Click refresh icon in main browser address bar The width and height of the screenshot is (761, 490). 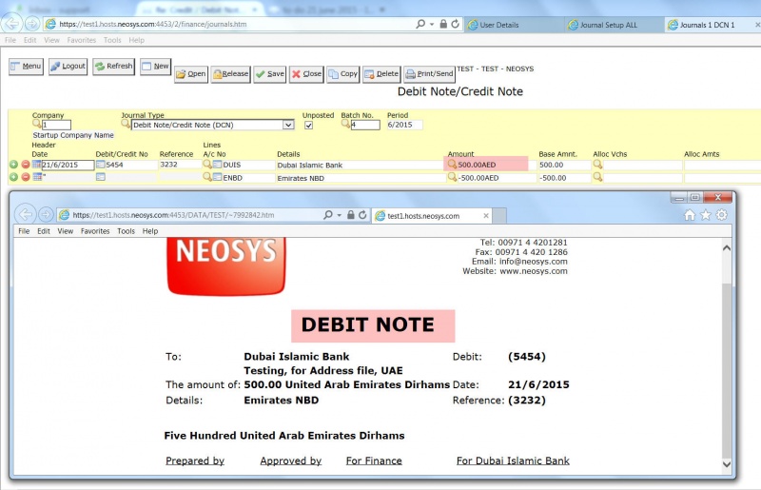pyautogui.click(x=456, y=24)
